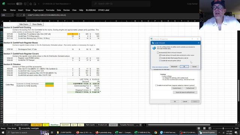Click the horizontal sheet scrollbar
Viewport: 240px width, 135px height.
click(179, 125)
